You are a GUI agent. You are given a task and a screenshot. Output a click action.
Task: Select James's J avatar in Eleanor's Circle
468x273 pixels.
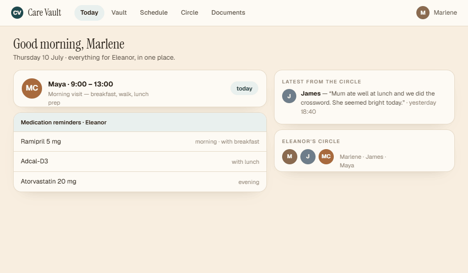(x=308, y=156)
